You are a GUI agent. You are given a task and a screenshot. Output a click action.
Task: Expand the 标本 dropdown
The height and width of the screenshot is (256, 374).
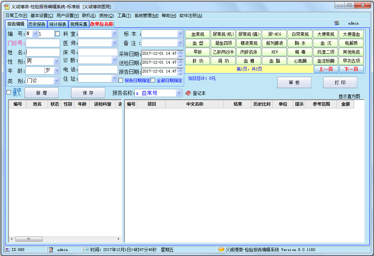click(180, 34)
